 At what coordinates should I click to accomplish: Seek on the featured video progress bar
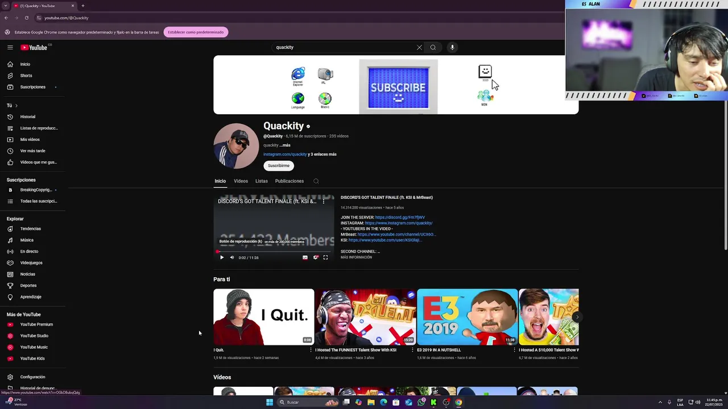tap(274, 251)
